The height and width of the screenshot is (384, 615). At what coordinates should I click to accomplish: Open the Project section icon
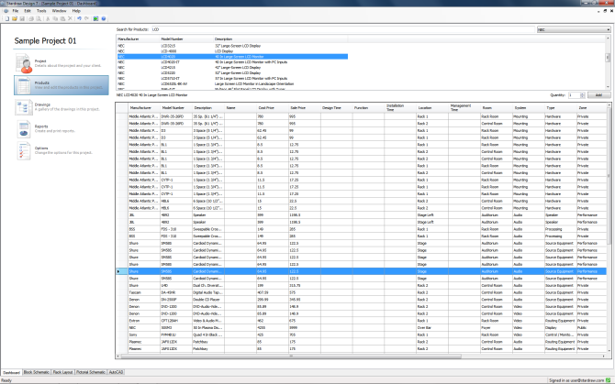(23, 63)
